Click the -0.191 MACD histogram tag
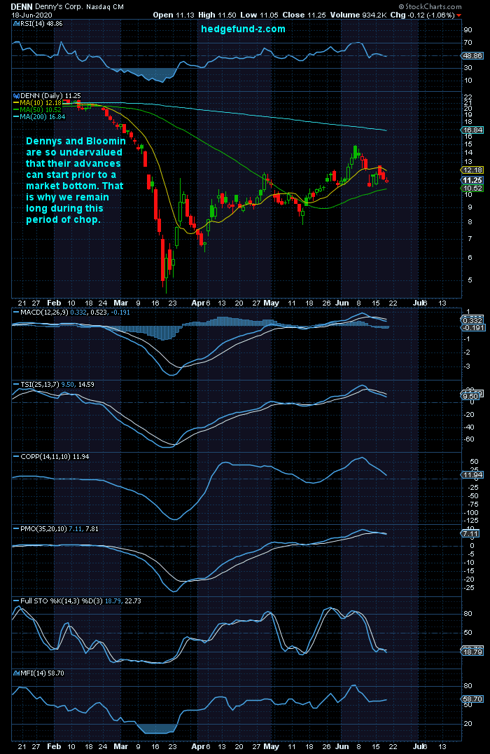This screenshot has height=754, width=490. (473, 327)
